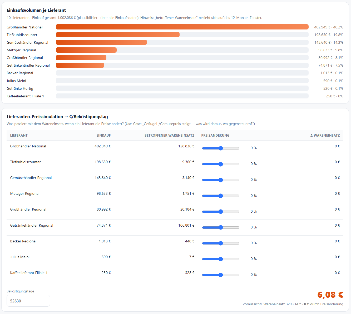The image size is (351, 314).
Task: Move the Großhändler Regional price change slider
Action: coord(221,212)
